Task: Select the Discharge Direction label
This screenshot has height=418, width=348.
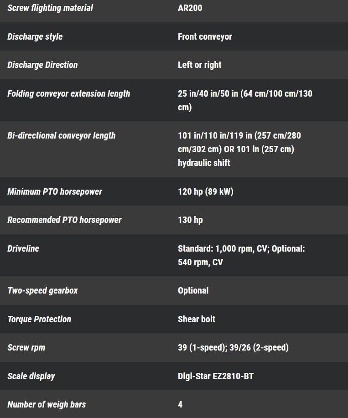Action: (42, 65)
